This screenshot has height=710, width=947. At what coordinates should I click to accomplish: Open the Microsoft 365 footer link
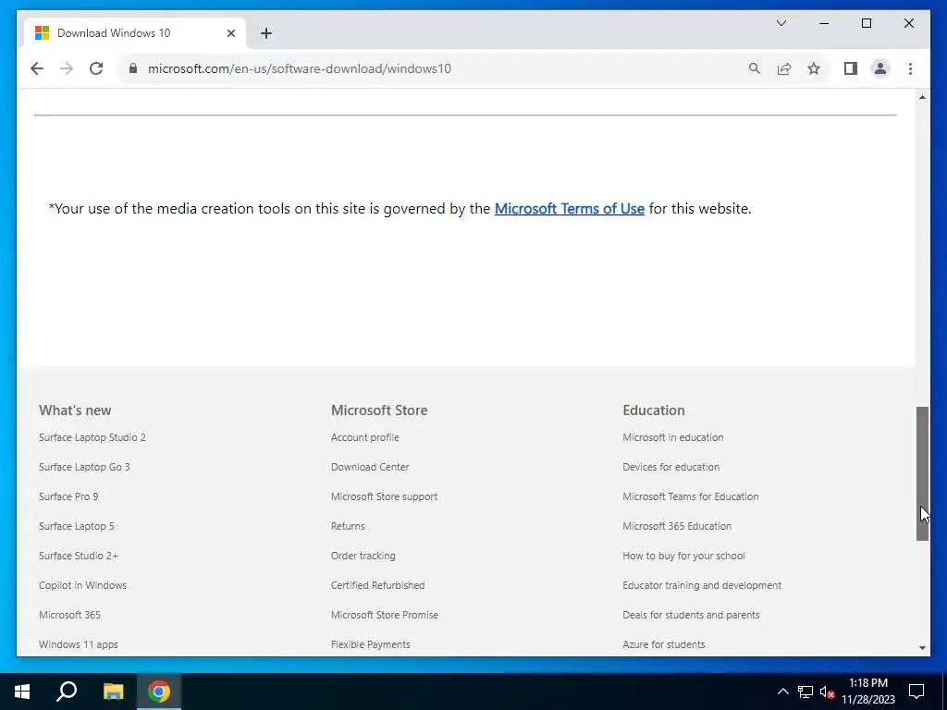[x=69, y=615]
